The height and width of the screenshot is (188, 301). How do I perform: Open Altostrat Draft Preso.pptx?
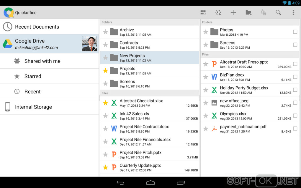[x=250, y=64]
